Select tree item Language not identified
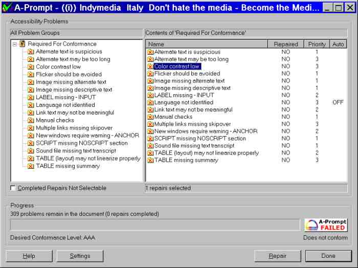358x268 pixels. pos(65,105)
